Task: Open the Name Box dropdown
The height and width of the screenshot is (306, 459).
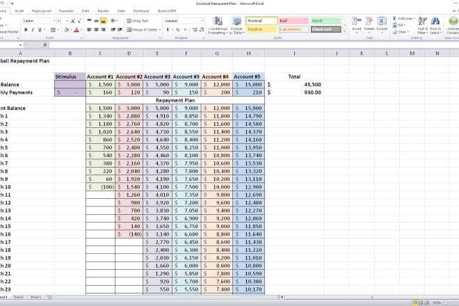Action: [20, 45]
